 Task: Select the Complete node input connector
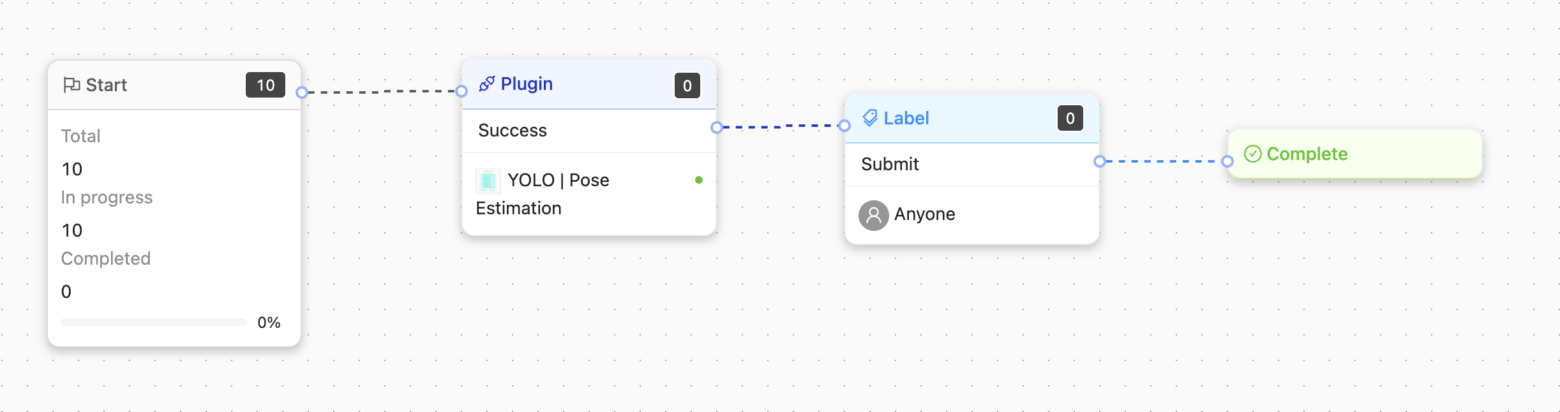click(x=1227, y=161)
